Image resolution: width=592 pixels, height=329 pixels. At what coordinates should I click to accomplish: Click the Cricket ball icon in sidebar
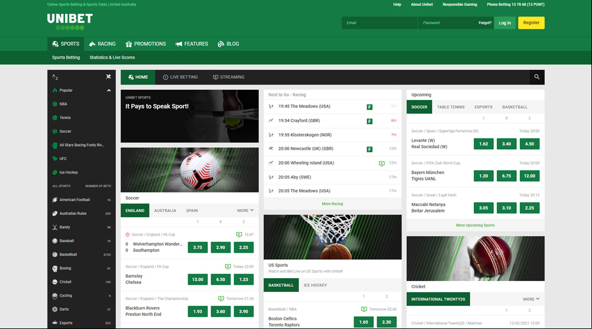[55, 282]
